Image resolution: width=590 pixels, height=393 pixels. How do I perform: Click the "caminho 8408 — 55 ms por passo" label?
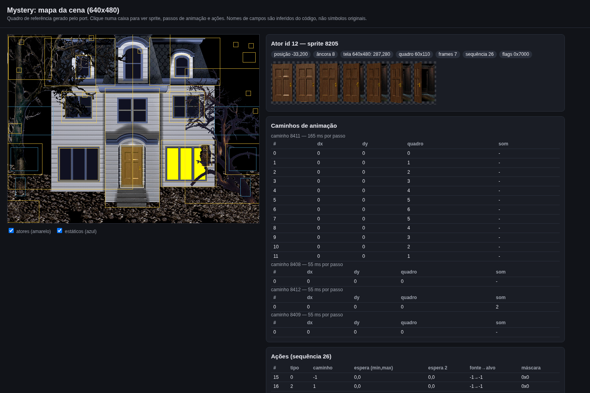[x=307, y=264]
